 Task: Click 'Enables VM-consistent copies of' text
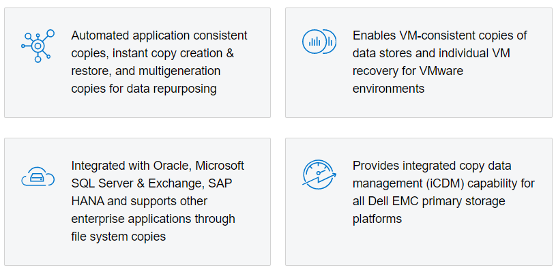tap(440, 35)
